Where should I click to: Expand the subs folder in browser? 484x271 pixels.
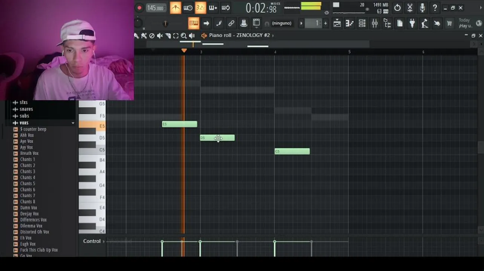click(24, 116)
